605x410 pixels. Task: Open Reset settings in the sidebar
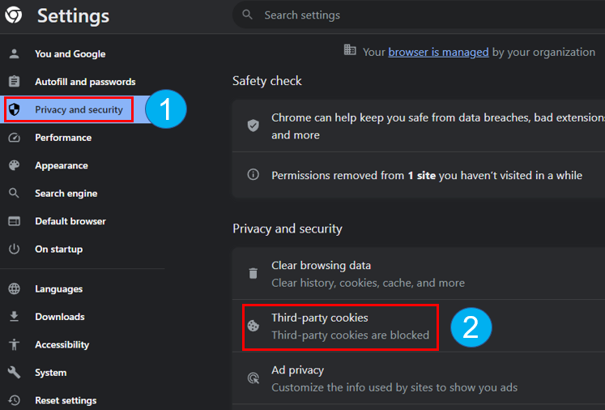66,400
